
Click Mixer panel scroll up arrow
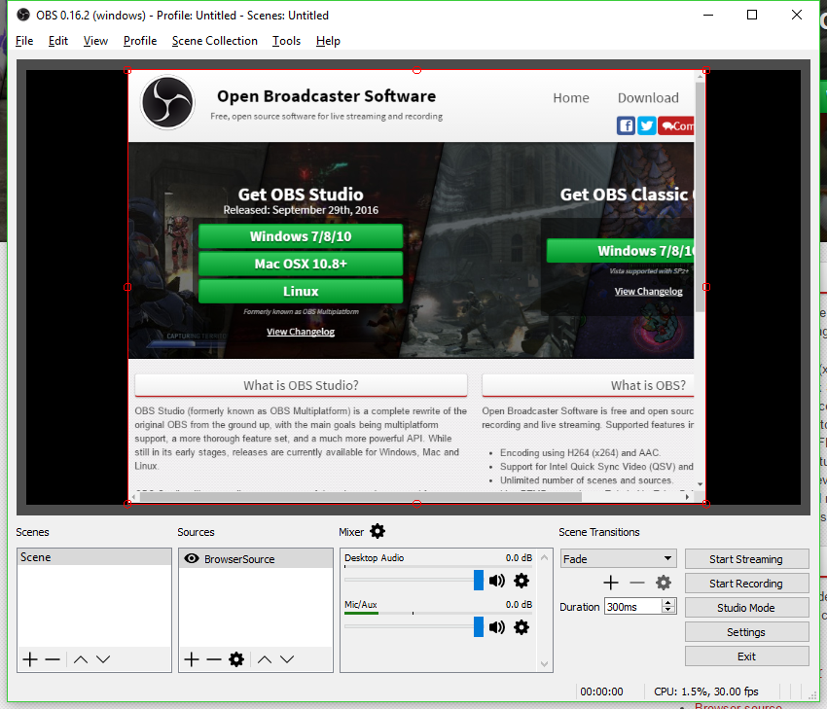coord(545,557)
